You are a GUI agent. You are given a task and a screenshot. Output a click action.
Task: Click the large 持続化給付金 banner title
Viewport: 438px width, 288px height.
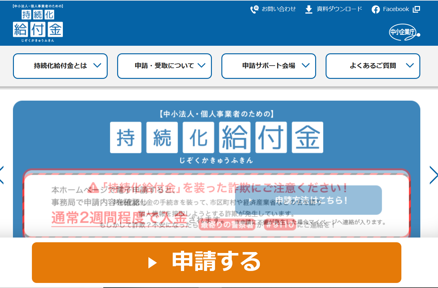click(x=216, y=138)
